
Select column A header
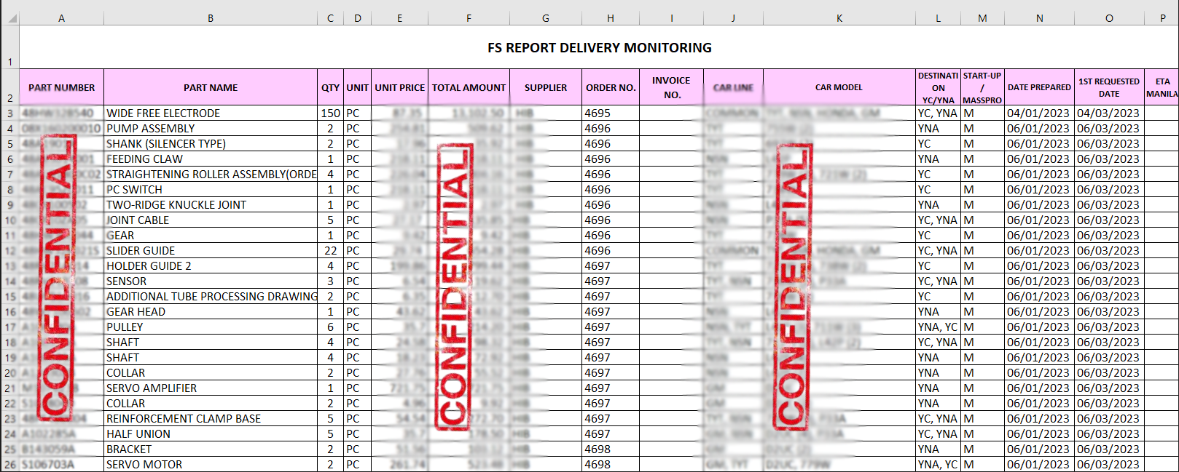[x=62, y=18]
